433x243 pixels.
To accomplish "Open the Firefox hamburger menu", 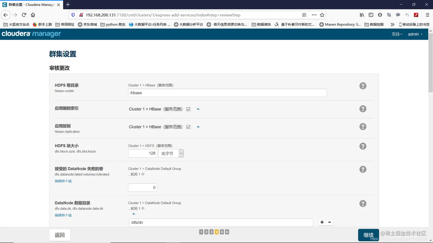I will click(427, 15).
